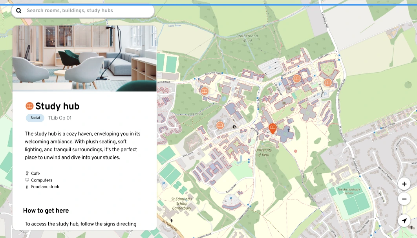The height and width of the screenshot is (238, 417).
Task: Open the study hub lounge photo
Action: point(84,59)
